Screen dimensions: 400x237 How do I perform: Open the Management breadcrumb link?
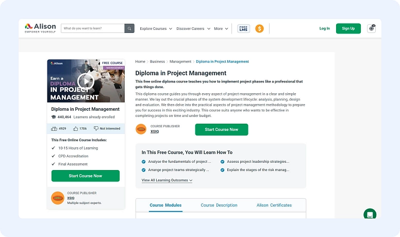[x=180, y=61]
